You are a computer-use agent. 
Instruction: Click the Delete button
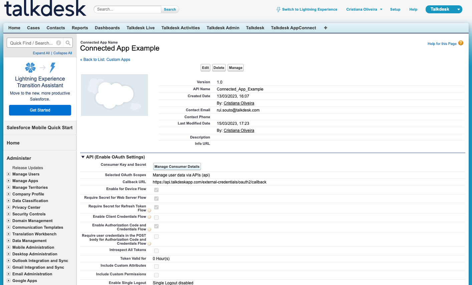[x=219, y=68]
